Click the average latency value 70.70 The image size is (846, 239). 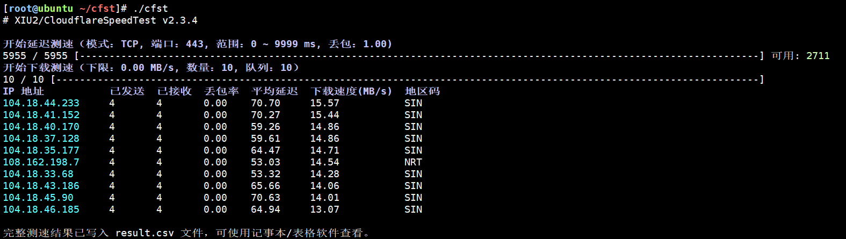[265, 103]
